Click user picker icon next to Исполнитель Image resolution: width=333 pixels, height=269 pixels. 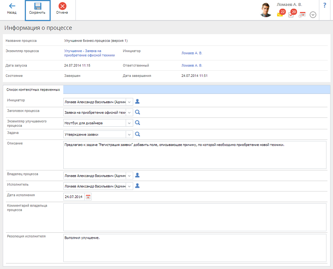click(x=137, y=186)
